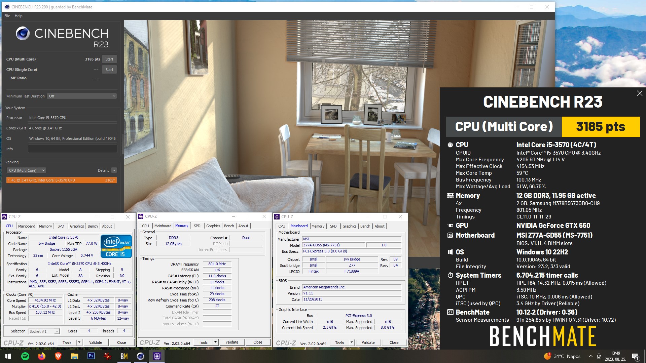Screen dimensions: 646x363
Task: Open Bench tab in right CPU-Z window
Action: [365, 226]
